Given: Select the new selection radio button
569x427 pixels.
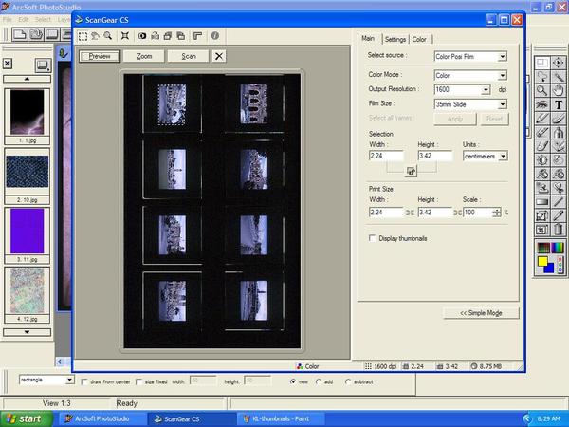Looking at the screenshot, I should pyautogui.click(x=292, y=381).
